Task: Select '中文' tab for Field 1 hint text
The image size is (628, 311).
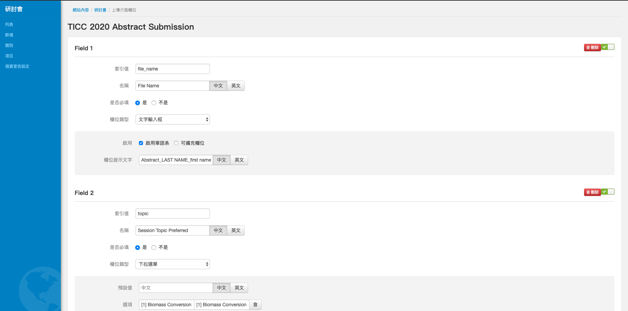Action: (x=221, y=160)
